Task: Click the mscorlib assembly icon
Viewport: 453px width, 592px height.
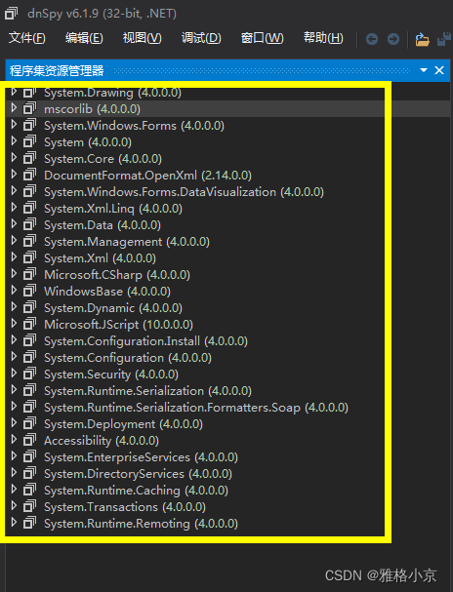Action: [29, 108]
